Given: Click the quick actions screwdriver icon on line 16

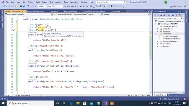Looking at the screenshot, I should click(x=14, y=30).
